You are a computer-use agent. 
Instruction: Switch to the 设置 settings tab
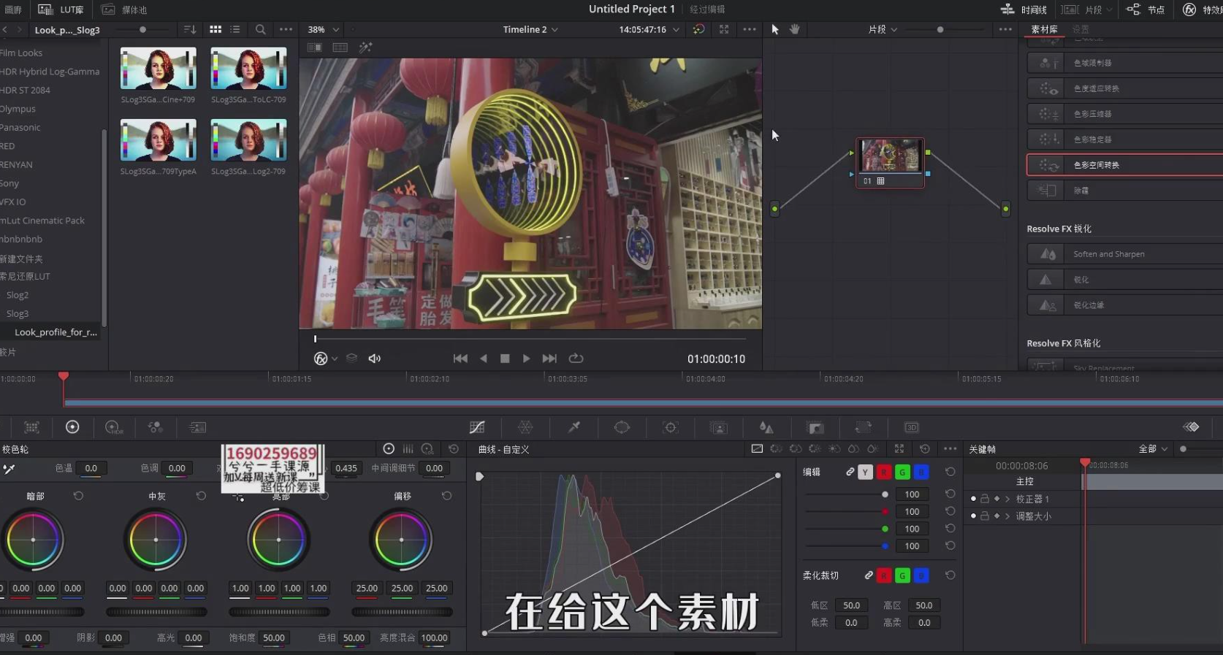(x=1081, y=29)
